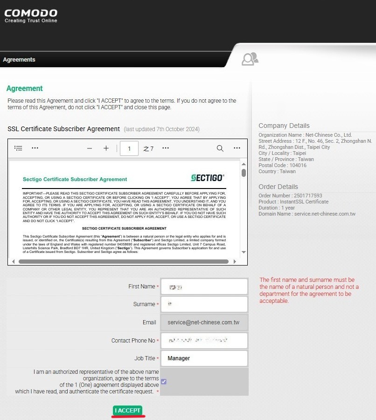The image size is (376, 420).
Task: Click the horizontal scroll left arrow
Action: tap(14, 261)
